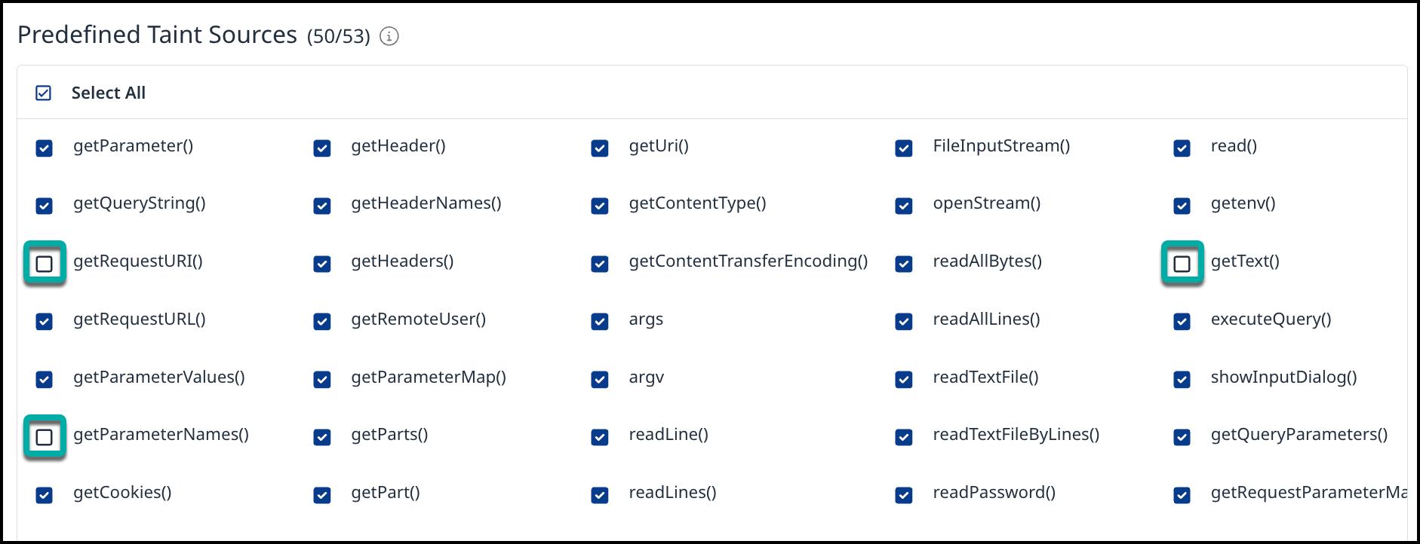1420x544 pixels.
Task: Click the getParameterMap() label text
Action: tap(428, 377)
